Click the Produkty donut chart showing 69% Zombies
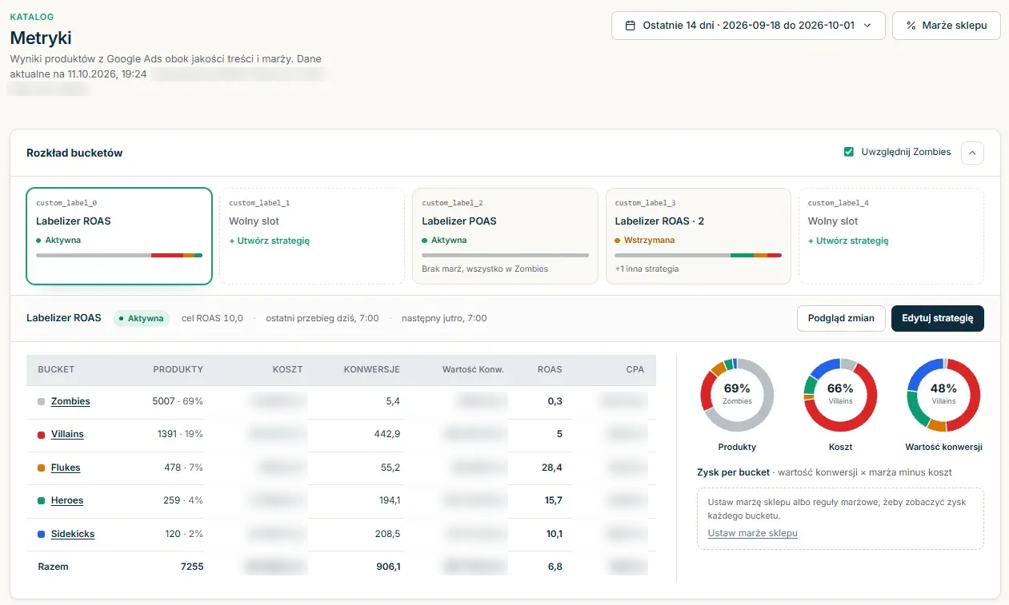Image resolution: width=1009 pixels, height=605 pixels. point(737,395)
